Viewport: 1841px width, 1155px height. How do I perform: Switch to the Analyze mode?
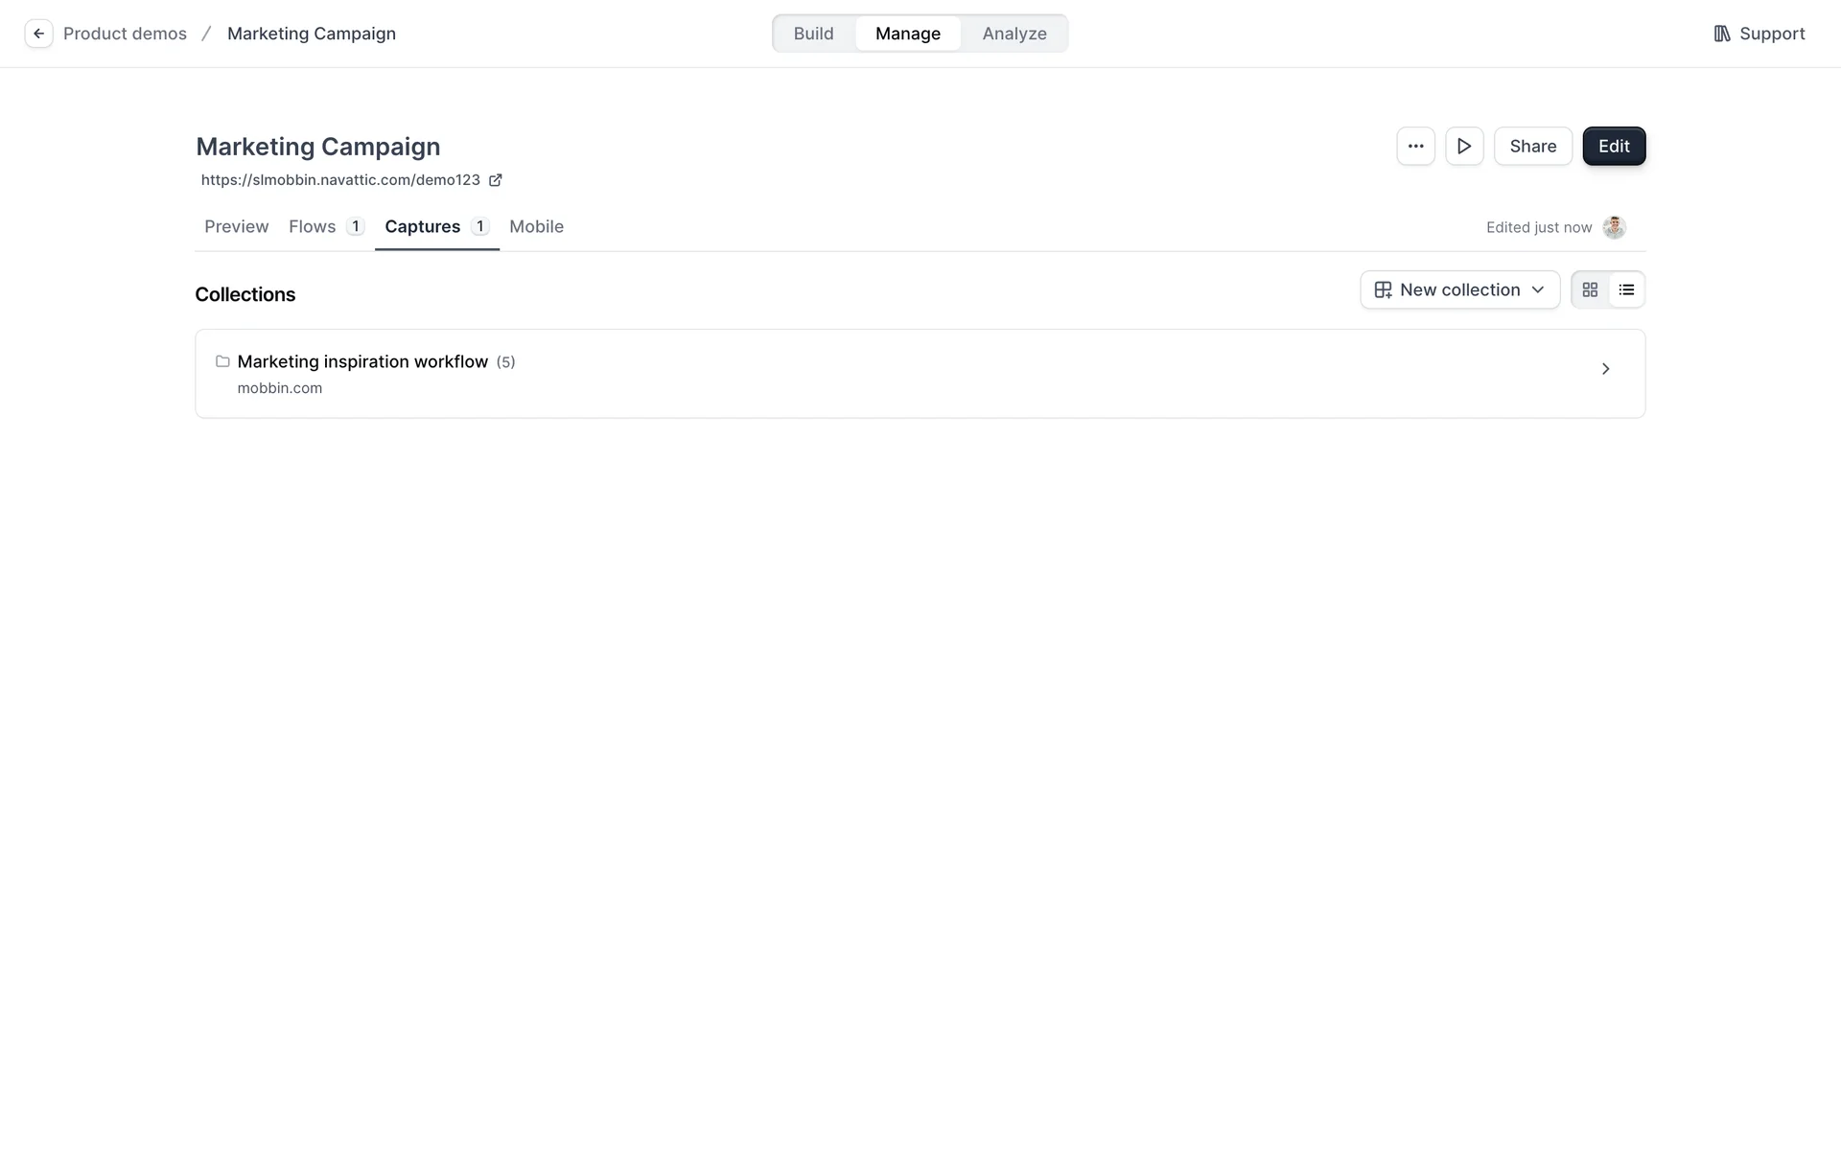click(1014, 34)
